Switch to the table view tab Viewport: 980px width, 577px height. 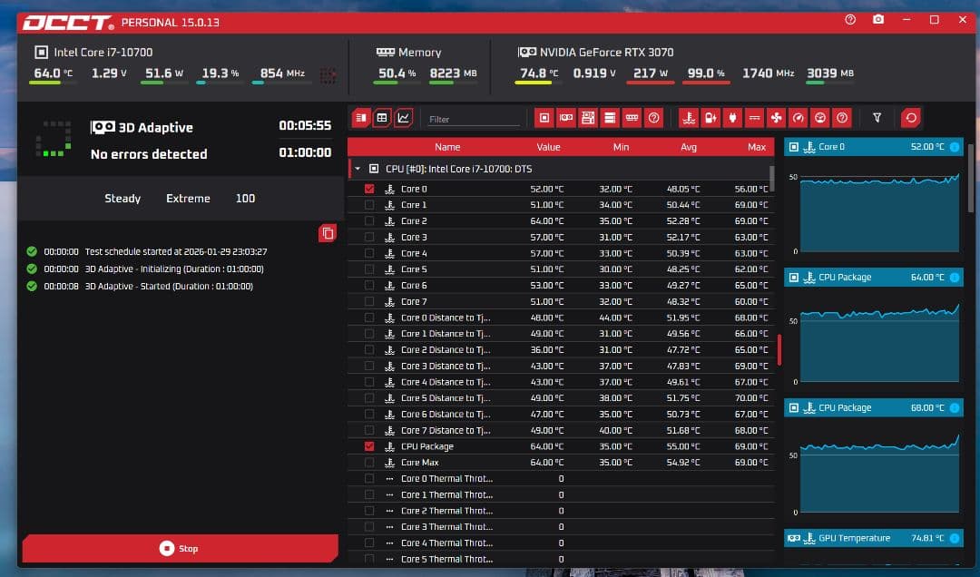(382, 118)
